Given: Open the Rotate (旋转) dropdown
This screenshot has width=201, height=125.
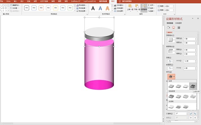Looking at the screenshot, I should click(x=151, y=11).
